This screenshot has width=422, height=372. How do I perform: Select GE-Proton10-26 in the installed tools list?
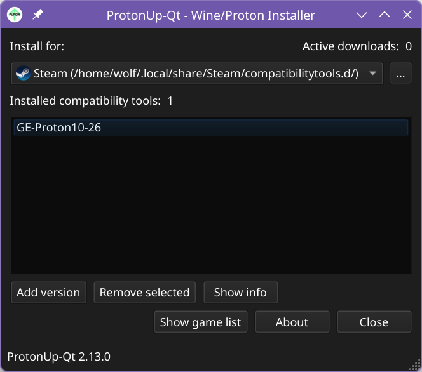tap(59, 128)
